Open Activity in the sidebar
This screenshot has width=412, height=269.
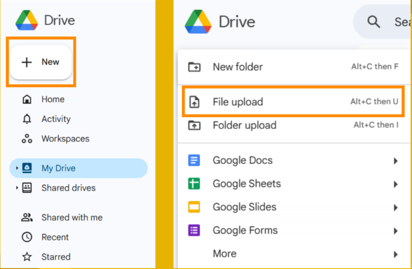[56, 119]
